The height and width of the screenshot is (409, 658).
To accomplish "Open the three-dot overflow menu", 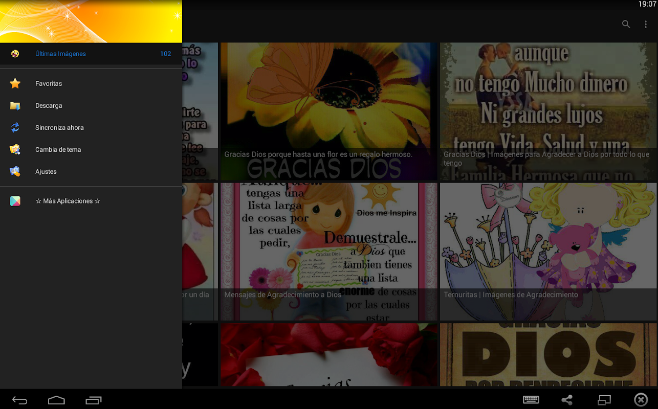I will (x=646, y=24).
